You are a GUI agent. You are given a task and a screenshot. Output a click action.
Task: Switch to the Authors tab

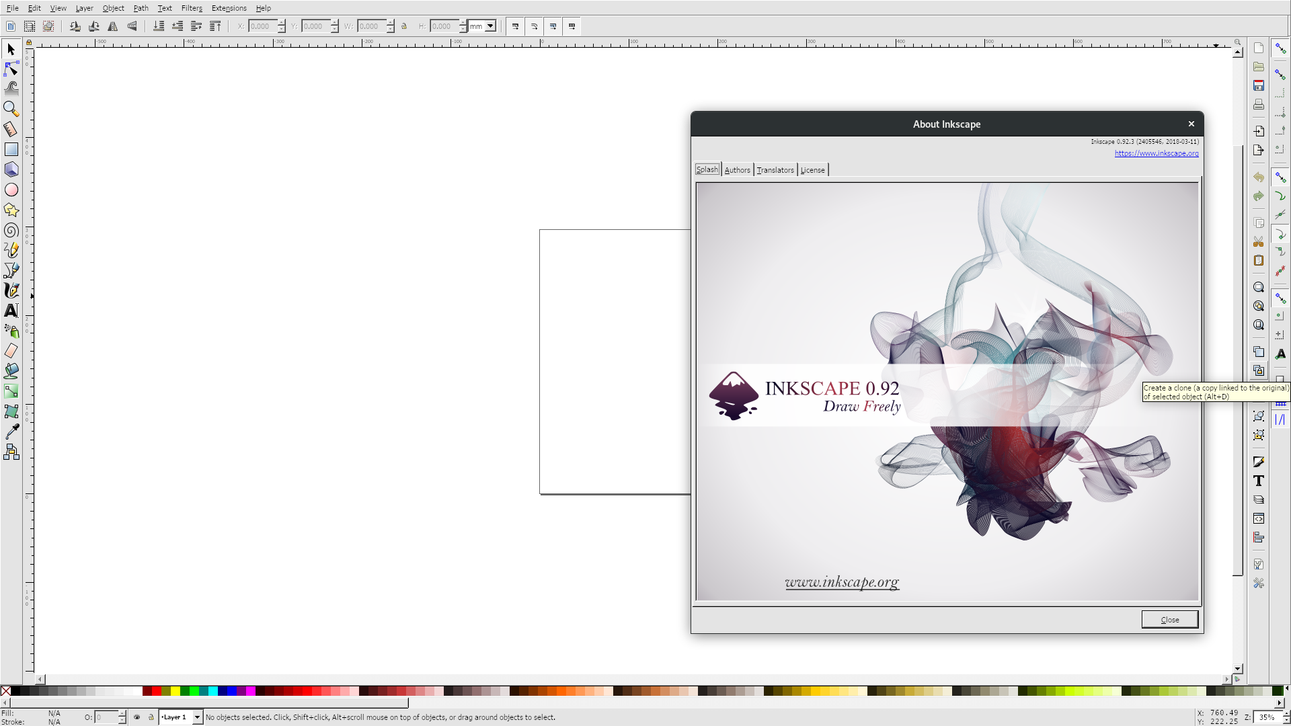(x=737, y=169)
